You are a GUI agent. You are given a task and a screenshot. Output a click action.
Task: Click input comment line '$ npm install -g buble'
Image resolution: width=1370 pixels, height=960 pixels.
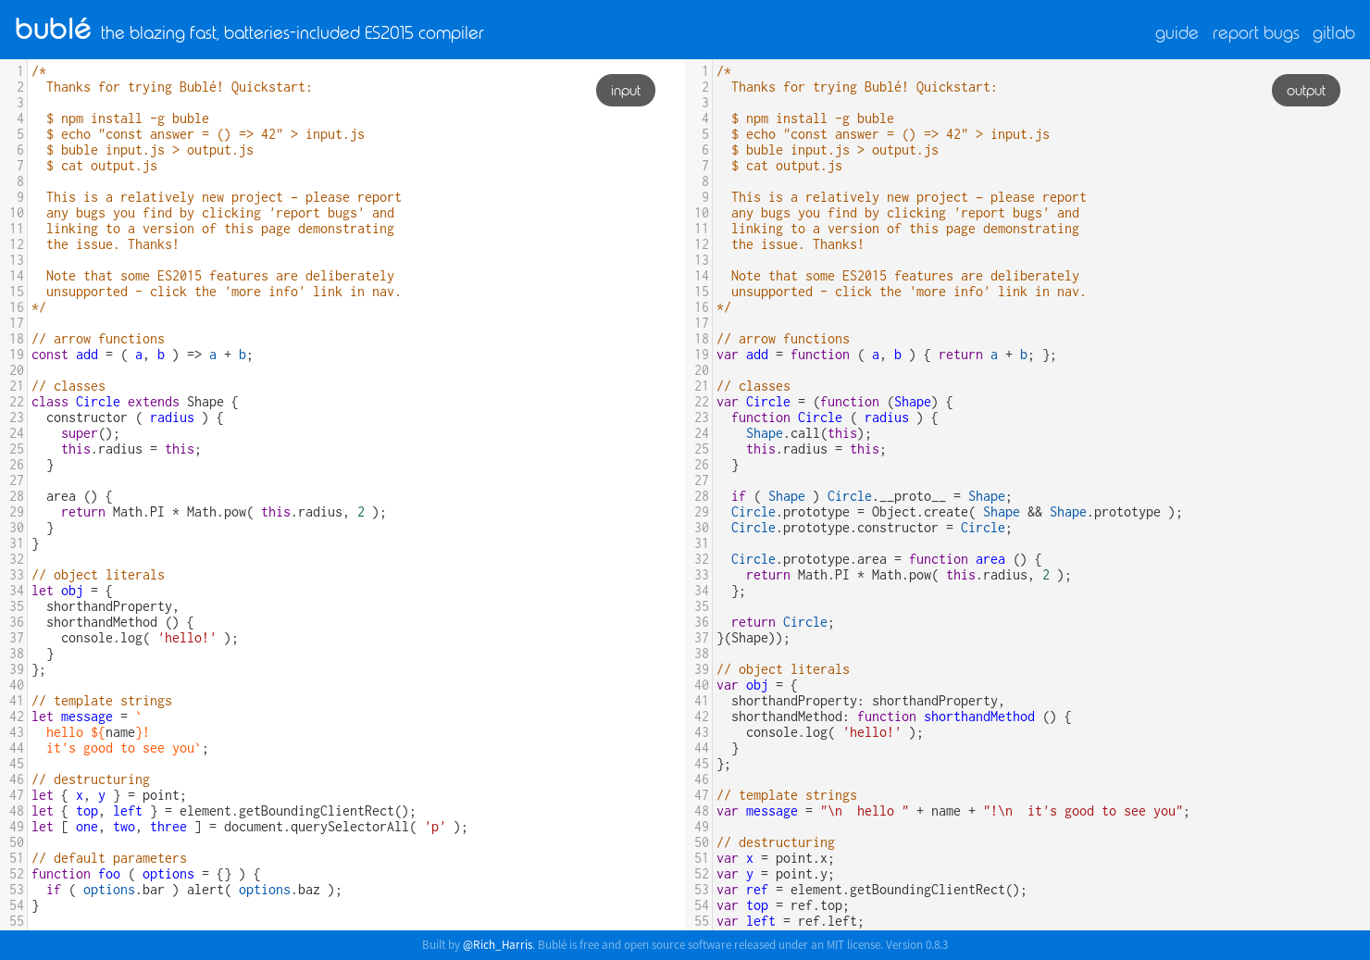click(128, 118)
